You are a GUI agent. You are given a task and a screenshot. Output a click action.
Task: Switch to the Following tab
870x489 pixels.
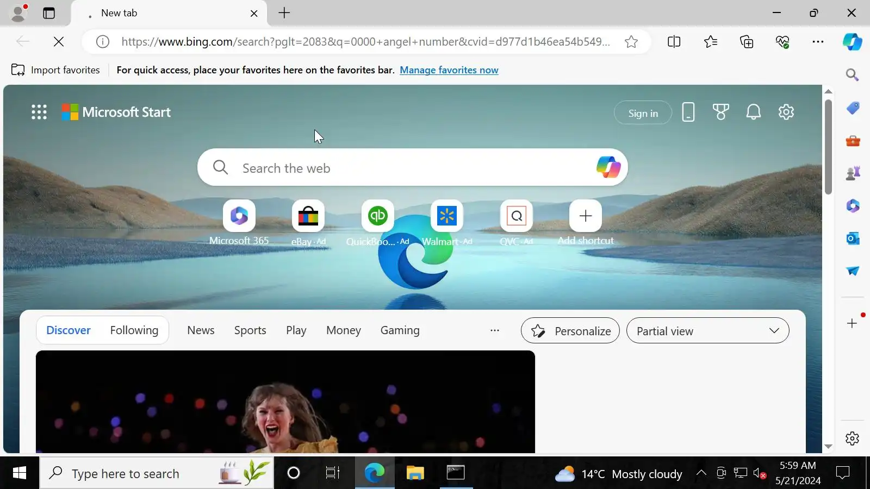pos(134,330)
